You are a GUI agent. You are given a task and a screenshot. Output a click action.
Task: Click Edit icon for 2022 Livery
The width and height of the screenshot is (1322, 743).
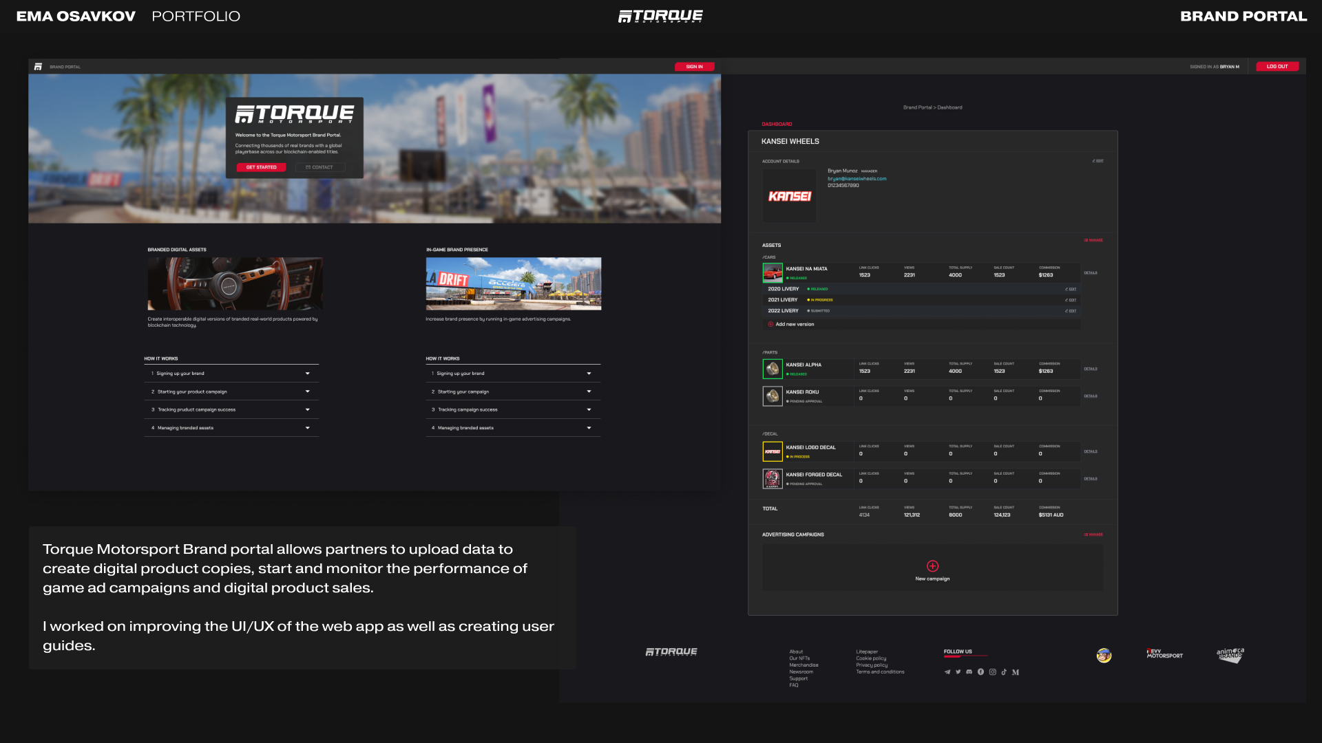coord(1071,311)
